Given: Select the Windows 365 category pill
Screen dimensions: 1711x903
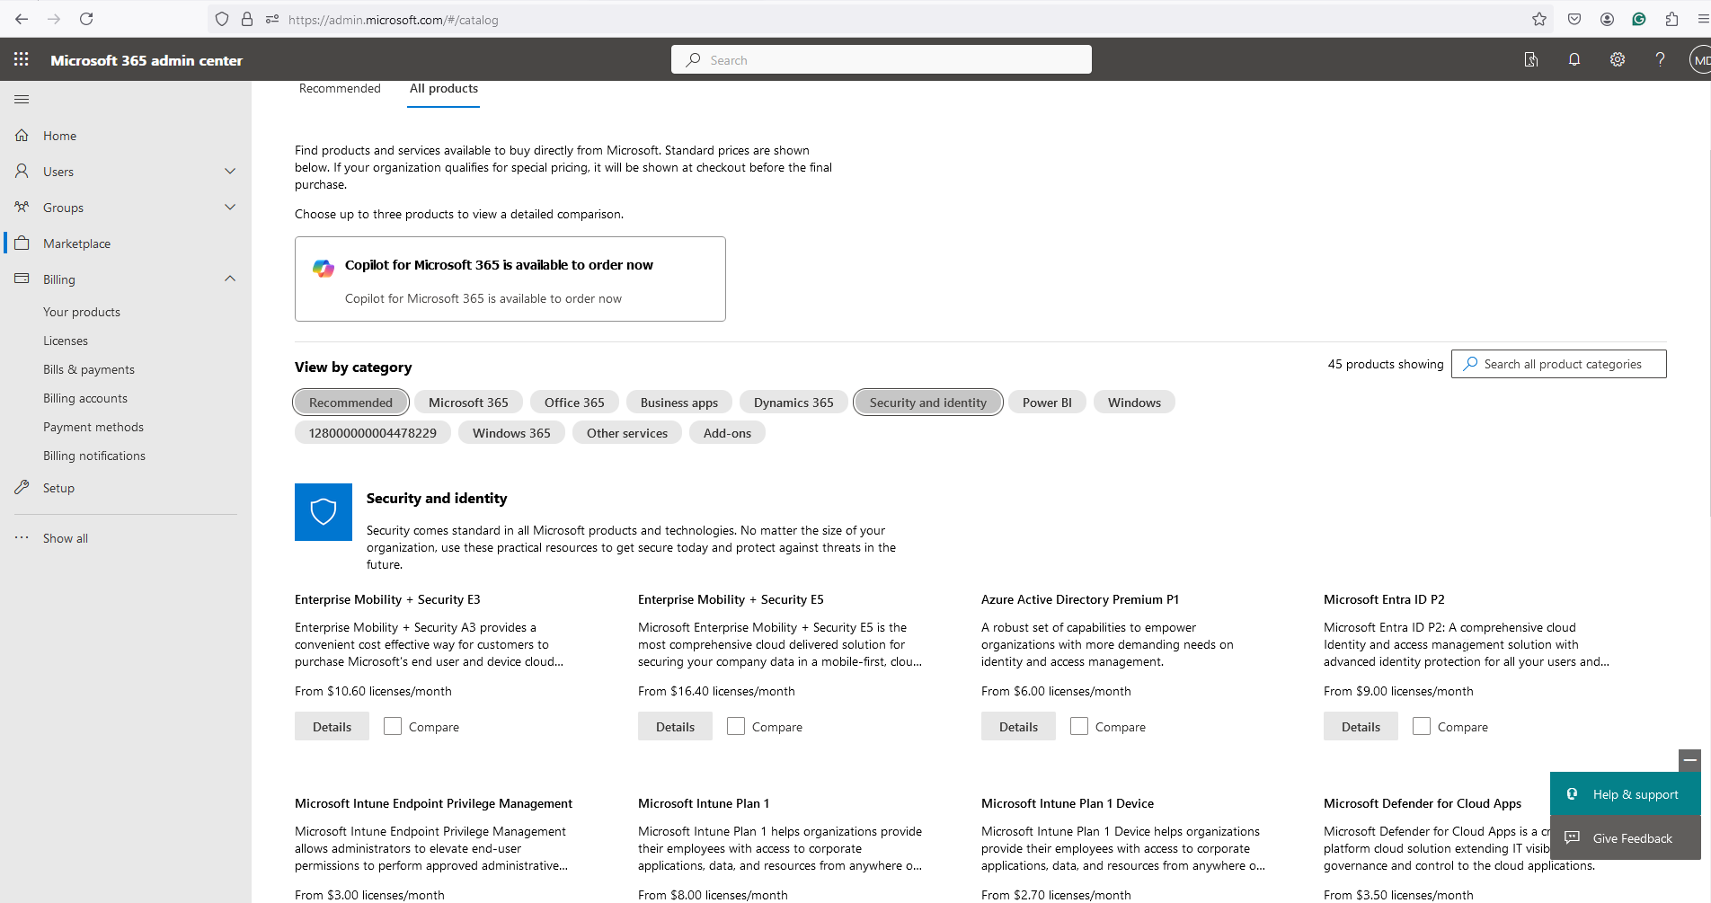Looking at the screenshot, I should click(511, 433).
